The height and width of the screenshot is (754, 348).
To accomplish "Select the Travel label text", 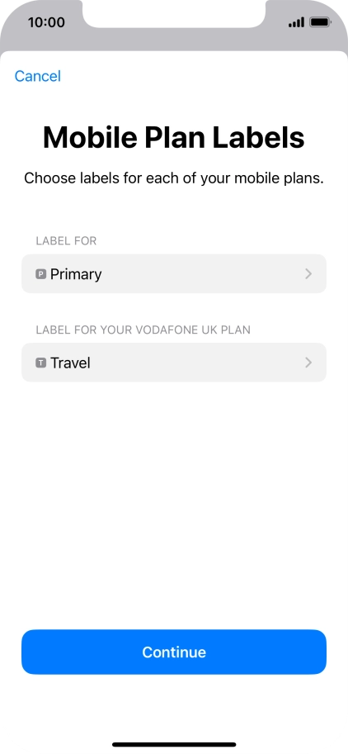I will coord(71,363).
